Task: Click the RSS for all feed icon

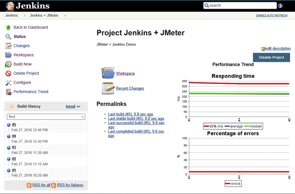Action: (x=29, y=185)
